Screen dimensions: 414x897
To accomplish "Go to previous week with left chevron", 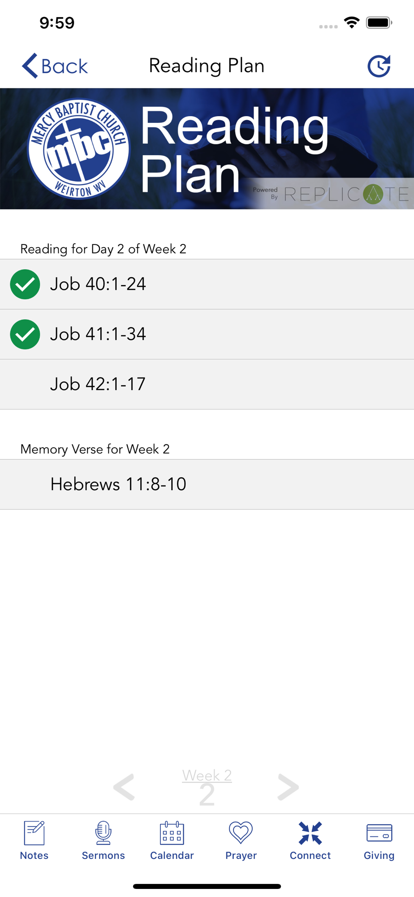I will (124, 787).
